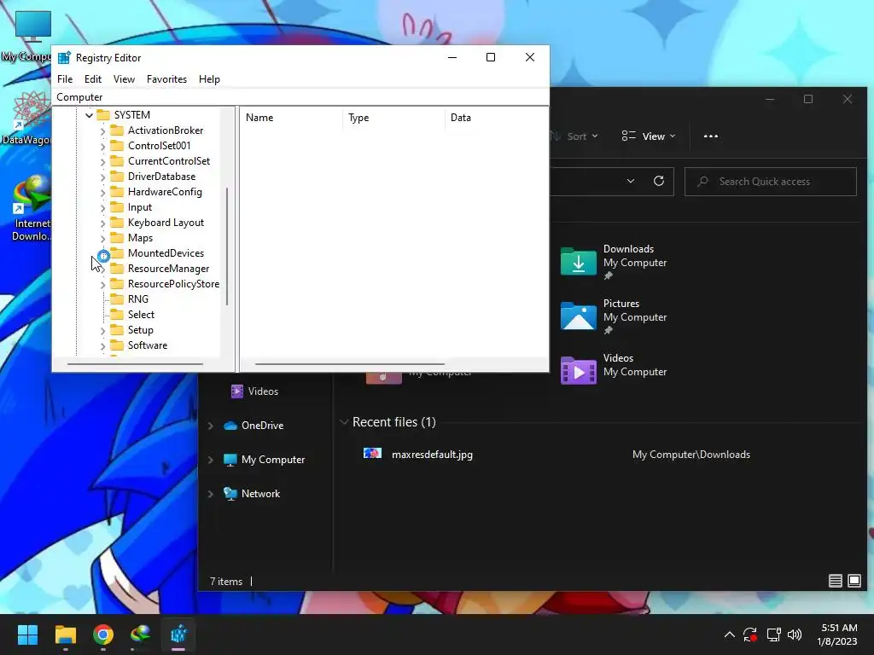Launch Google Chrome from the taskbar

pos(103,635)
